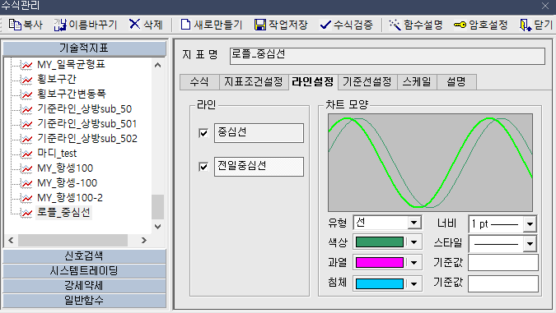The height and width of the screenshot is (313, 556).
Task: Select 로플_중심선 in the tree
Action: click(63, 213)
